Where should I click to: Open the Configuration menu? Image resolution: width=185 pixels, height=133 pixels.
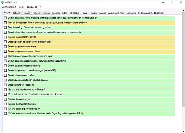9,7
